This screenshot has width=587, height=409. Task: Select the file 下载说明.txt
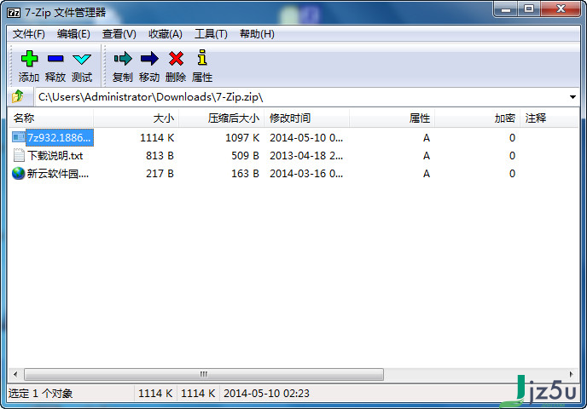(x=55, y=156)
